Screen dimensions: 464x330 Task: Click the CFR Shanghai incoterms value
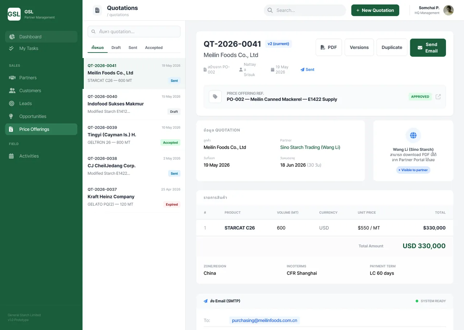pyautogui.click(x=302, y=273)
